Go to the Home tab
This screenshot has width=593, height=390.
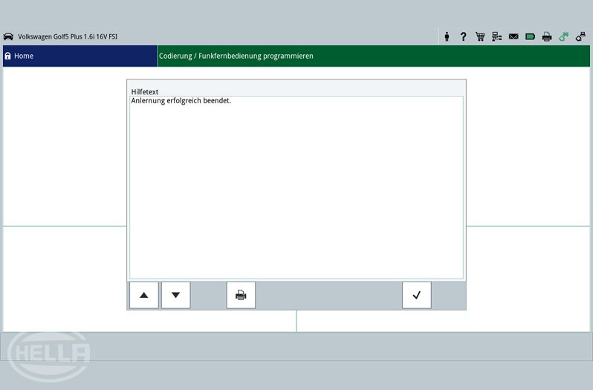point(80,56)
